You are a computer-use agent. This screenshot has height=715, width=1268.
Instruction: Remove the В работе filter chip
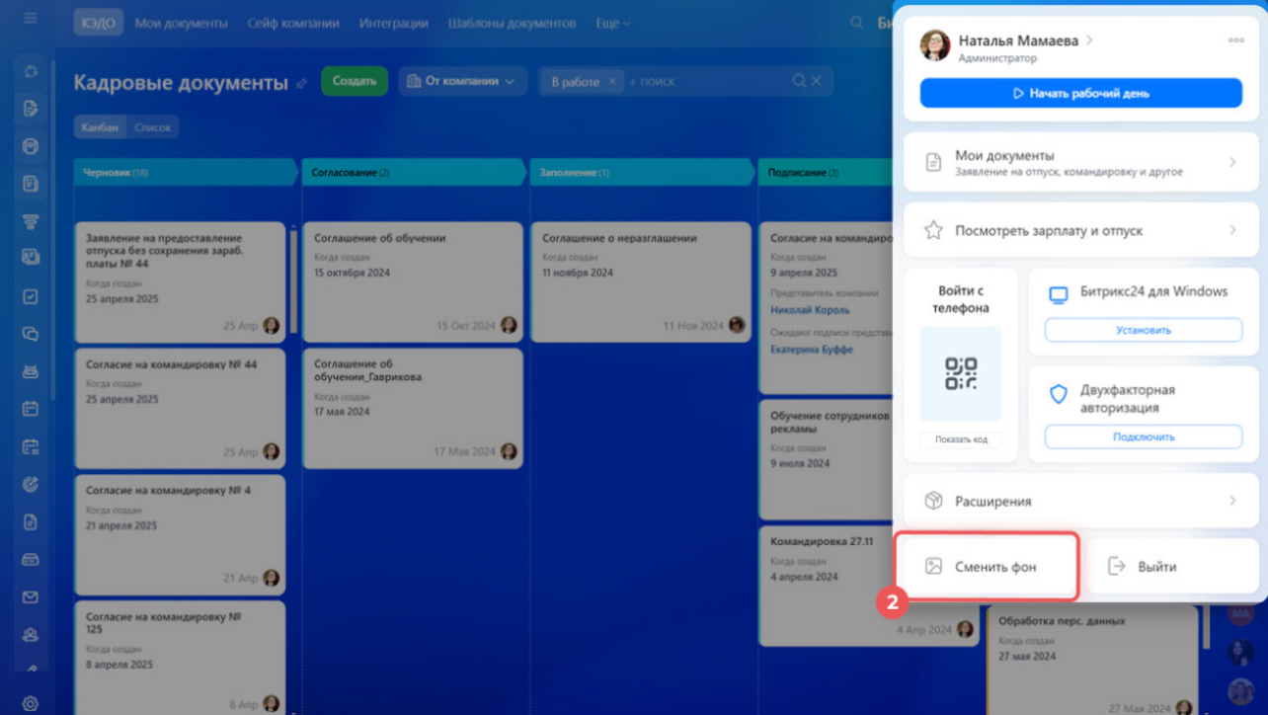coord(612,82)
